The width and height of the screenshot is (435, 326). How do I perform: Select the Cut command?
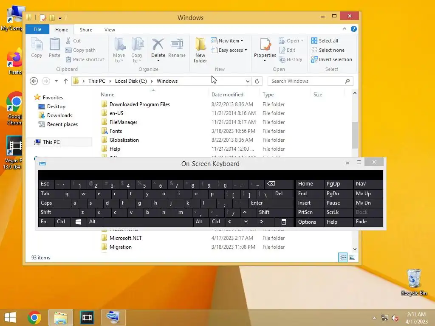pyautogui.click(x=73, y=41)
